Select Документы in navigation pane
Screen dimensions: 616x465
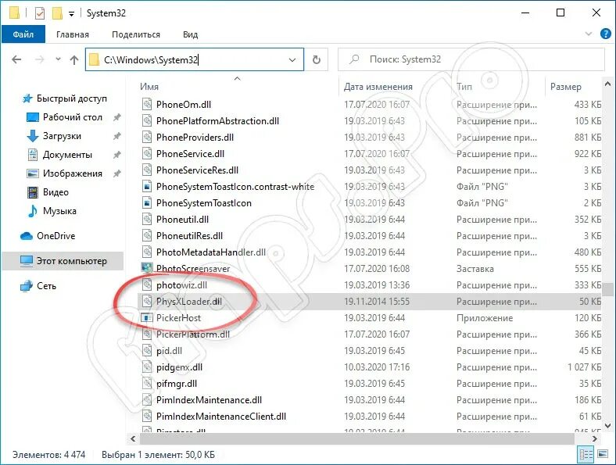tap(67, 155)
